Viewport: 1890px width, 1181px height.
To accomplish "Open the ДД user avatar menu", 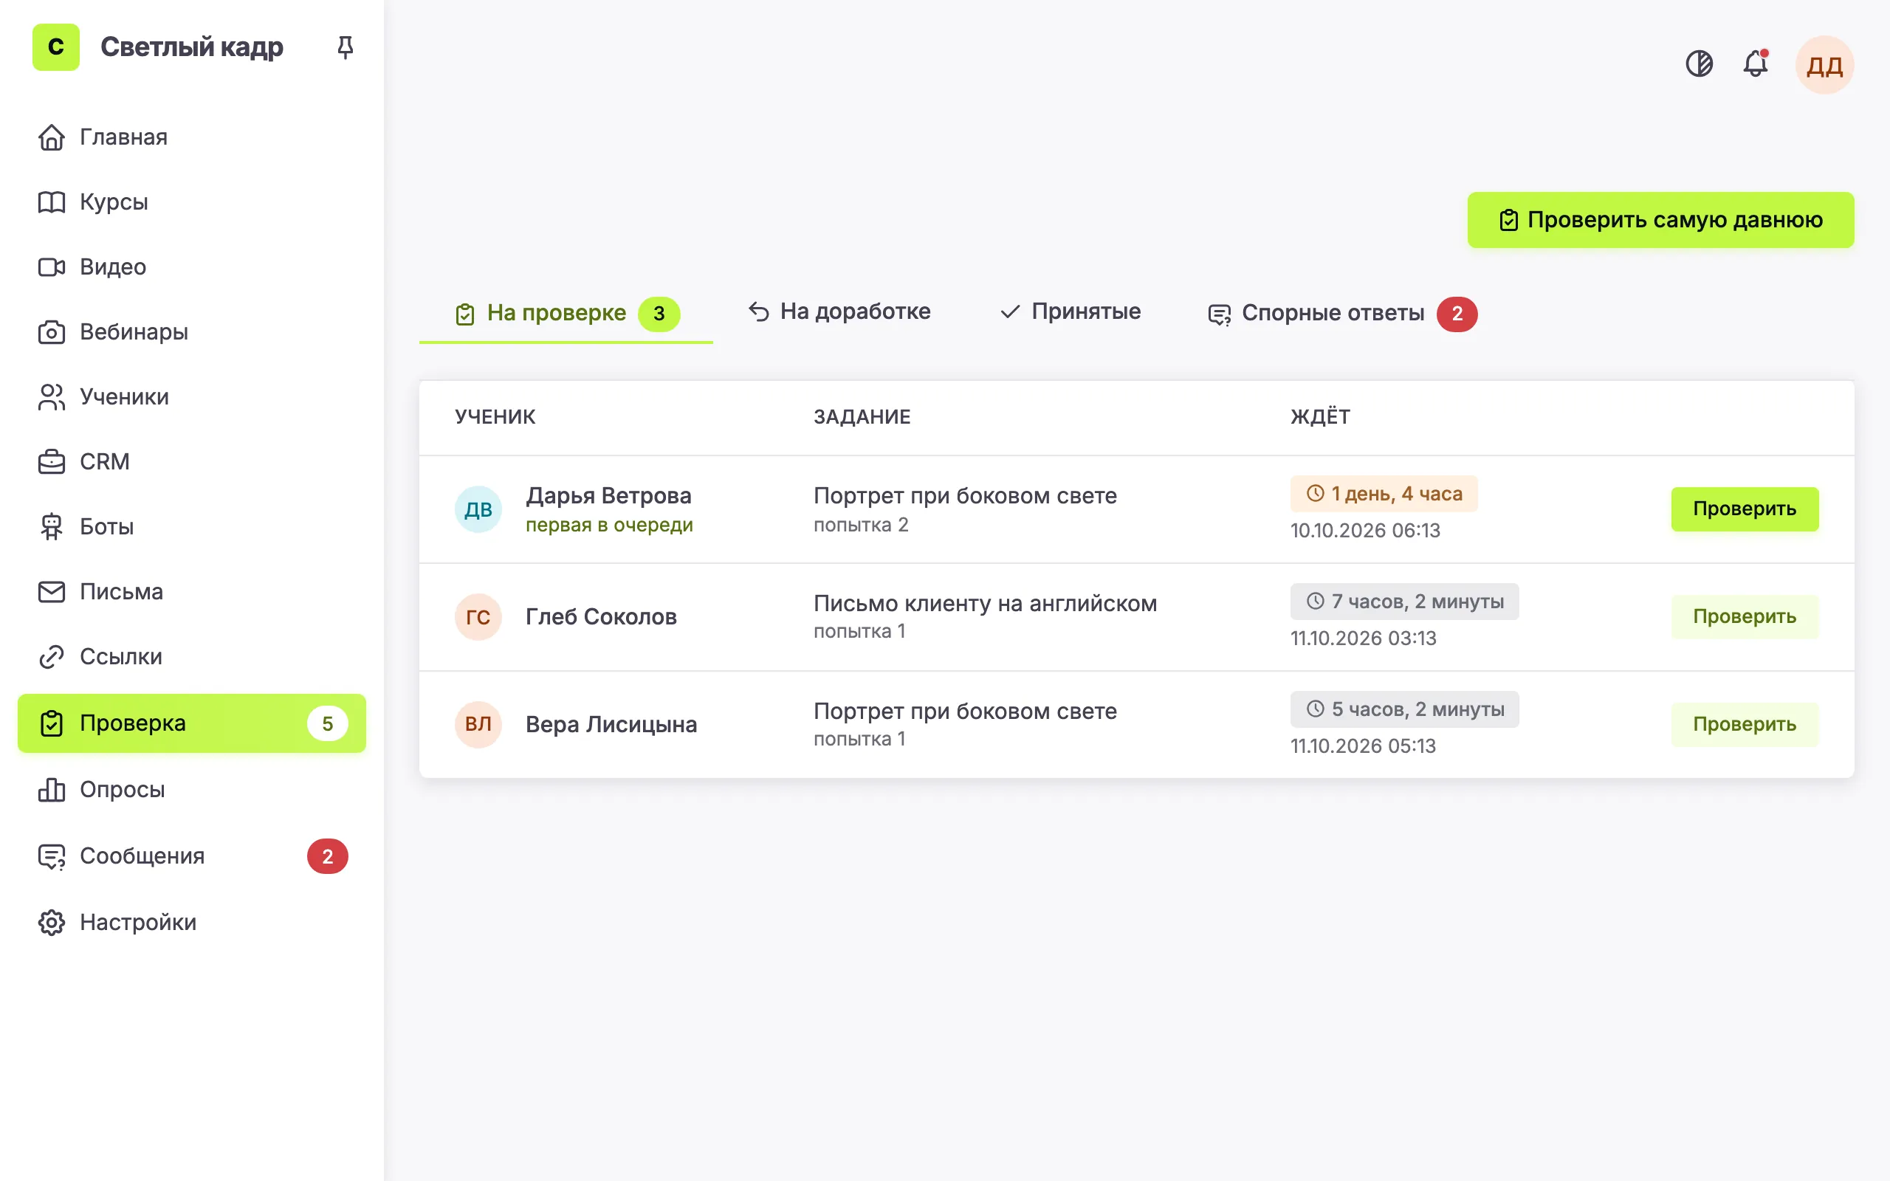I will point(1824,65).
